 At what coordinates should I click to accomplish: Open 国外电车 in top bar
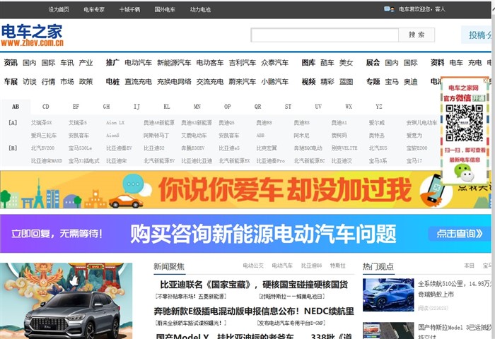[x=165, y=9]
